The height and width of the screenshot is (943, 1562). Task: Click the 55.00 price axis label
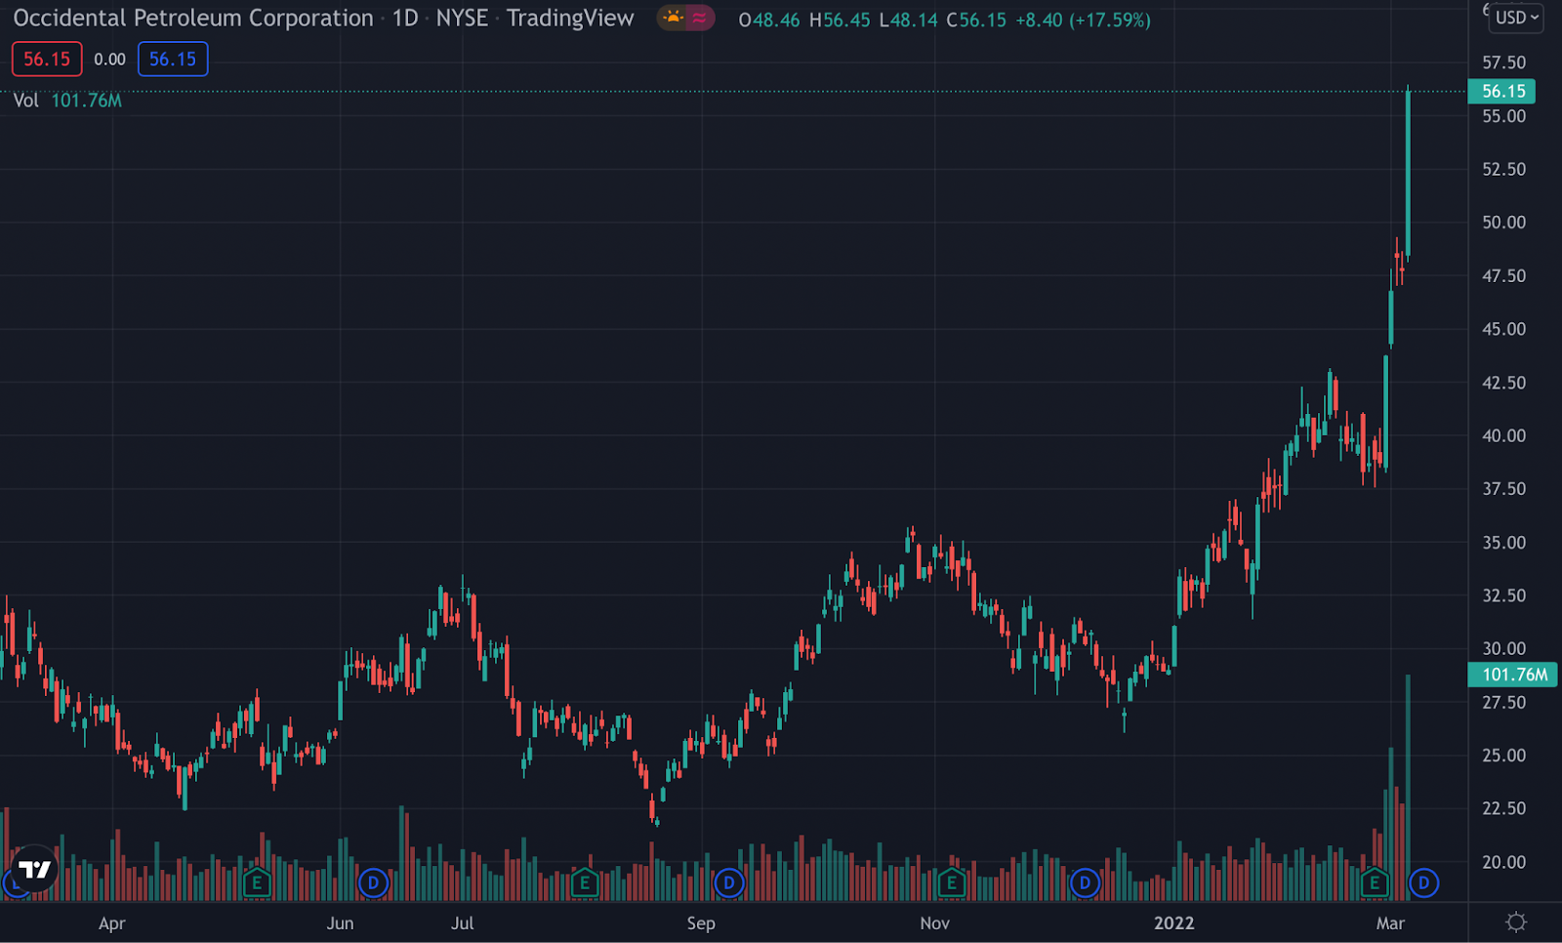1503,116
